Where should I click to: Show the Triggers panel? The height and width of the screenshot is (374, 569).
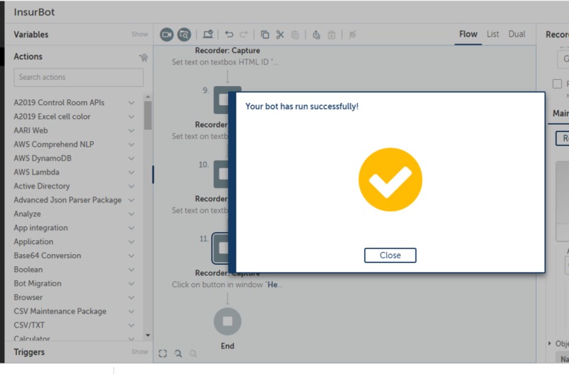click(x=140, y=352)
